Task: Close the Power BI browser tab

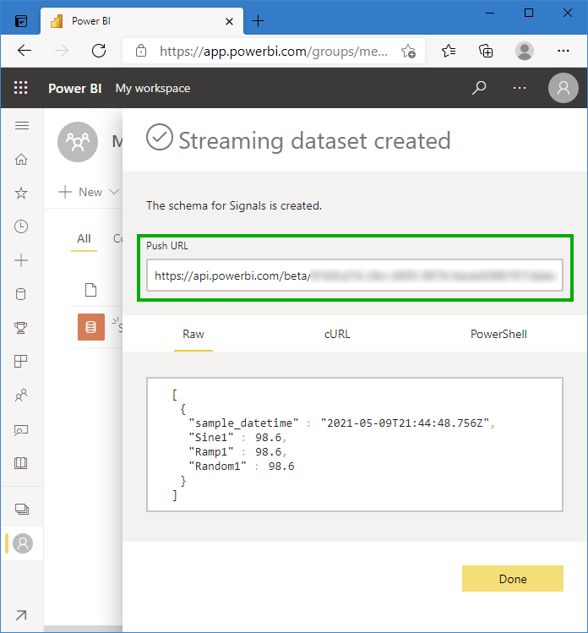Action: 229,21
